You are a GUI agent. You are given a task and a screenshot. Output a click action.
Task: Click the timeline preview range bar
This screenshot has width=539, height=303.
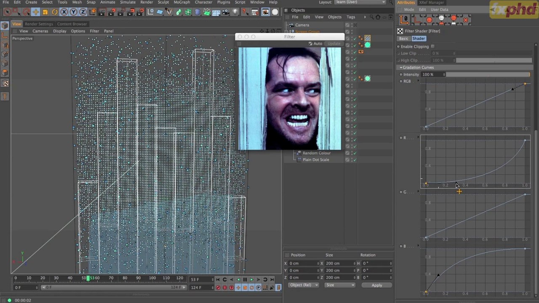tap(114, 287)
